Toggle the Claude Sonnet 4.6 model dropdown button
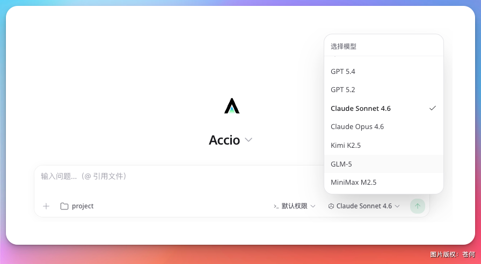This screenshot has height=264, width=481. pos(364,206)
